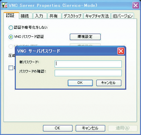Click the パスワードの確認: label text

[x=33, y=71]
